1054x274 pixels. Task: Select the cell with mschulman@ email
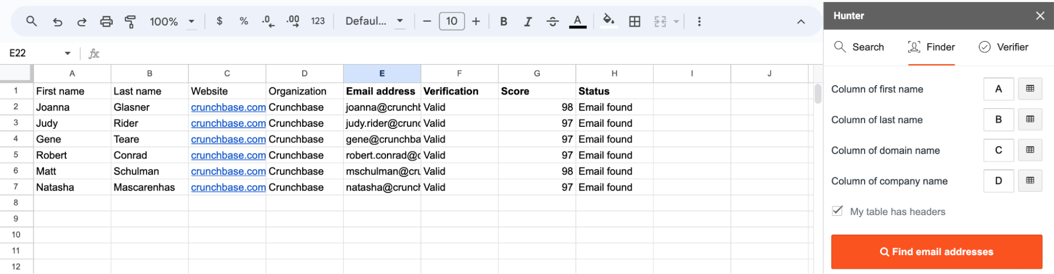(x=382, y=171)
